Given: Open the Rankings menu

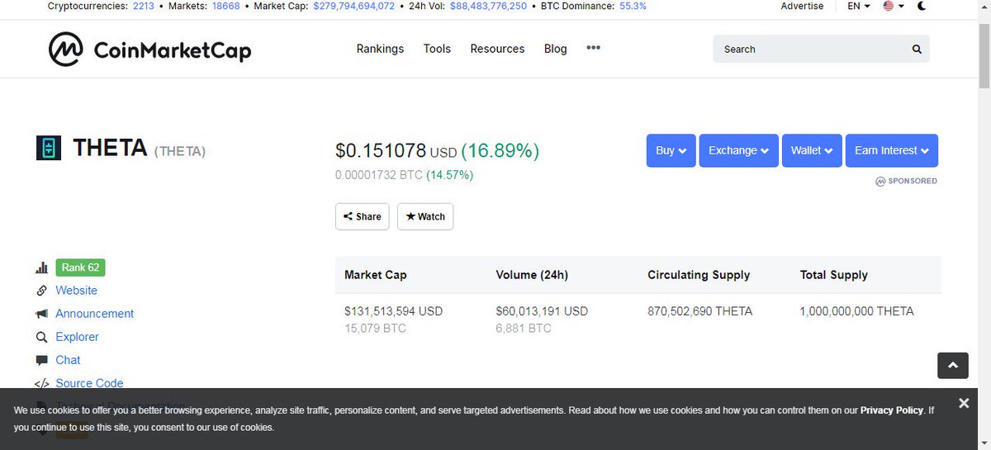Looking at the screenshot, I should pos(380,49).
